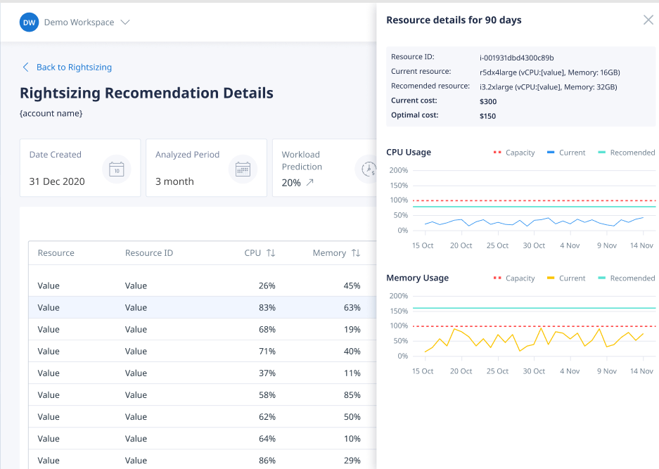Click the $300 current cost value
Screen dimensions: 659x469
coord(488,101)
